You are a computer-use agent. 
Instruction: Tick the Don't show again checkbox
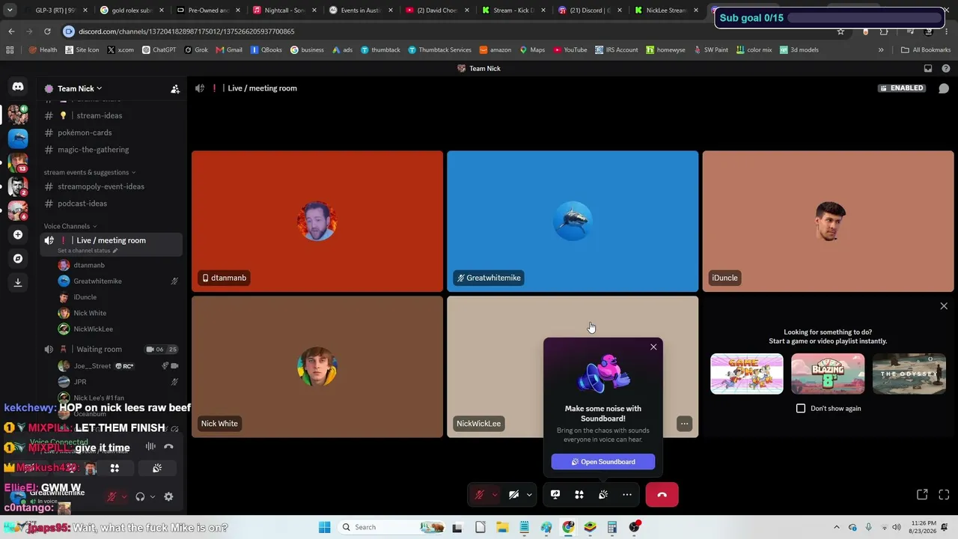pos(801,409)
